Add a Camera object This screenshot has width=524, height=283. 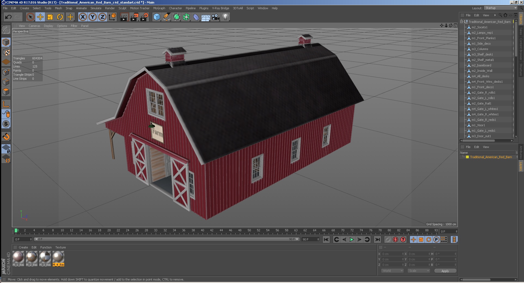click(x=215, y=17)
